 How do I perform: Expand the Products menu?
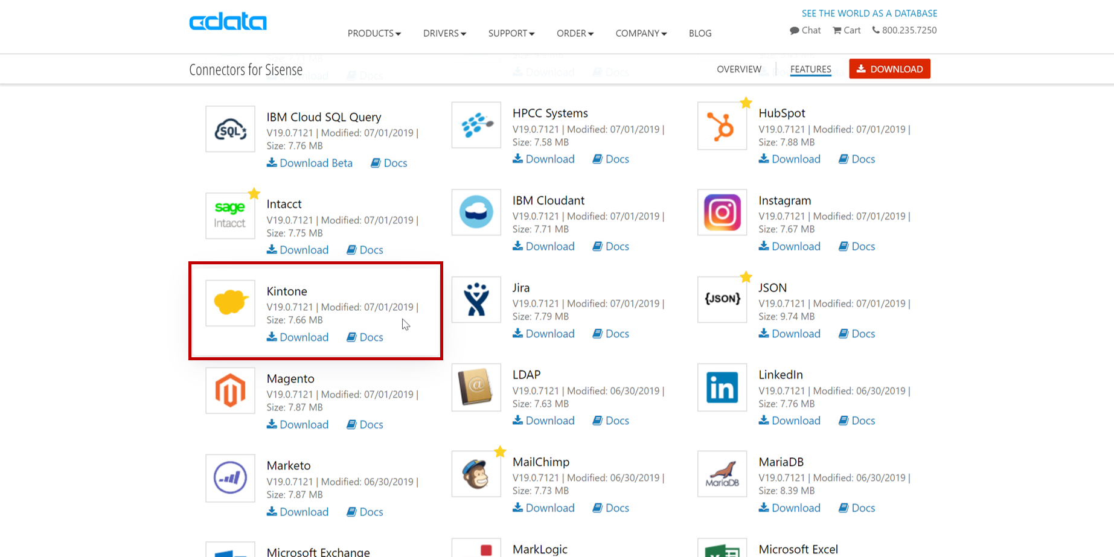(374, 33)
